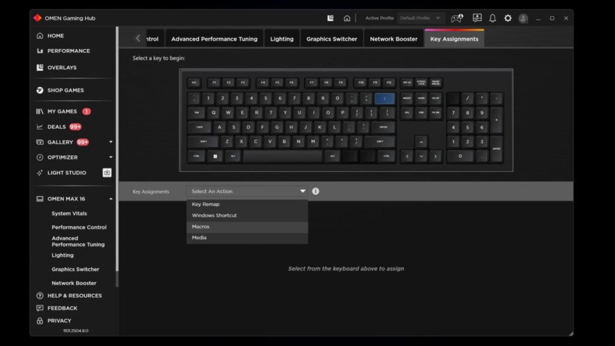The height and width of the screenshot is (346, 615).
Task: Open SHOP GAMES section
Action: pyautogui.click(x=65, y=90)
